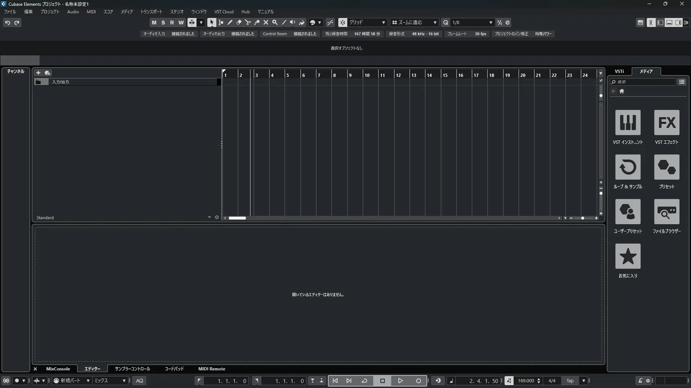Toggle Snap on/off button
Viewport: 691px width, 388px height.
[x=343, y=22]
